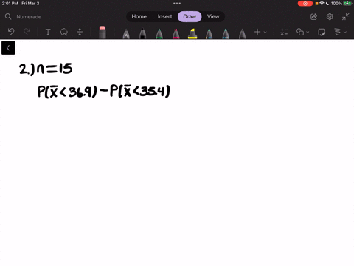The width and height of the screenshot is (354, 266).
Task: Select the green pen
Action: [159, 34]
